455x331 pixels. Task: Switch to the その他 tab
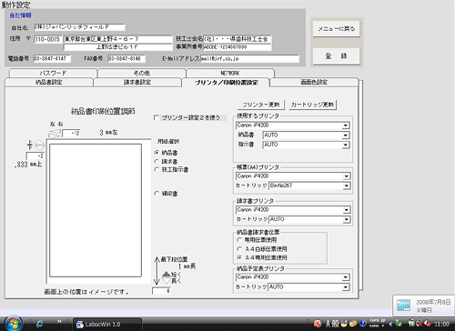(x=142, y=73)
